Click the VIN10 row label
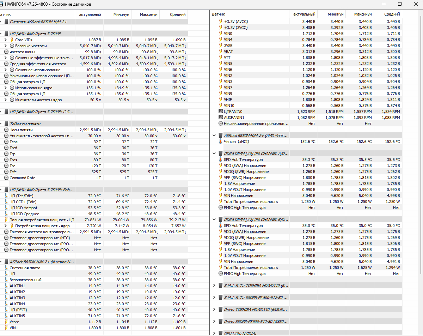The width and height of the screenshot is (423, 336). [229, 106]
